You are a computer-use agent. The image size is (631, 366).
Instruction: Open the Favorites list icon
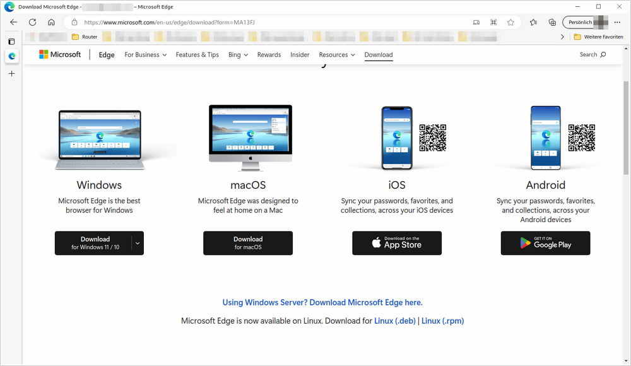[533, 22]
